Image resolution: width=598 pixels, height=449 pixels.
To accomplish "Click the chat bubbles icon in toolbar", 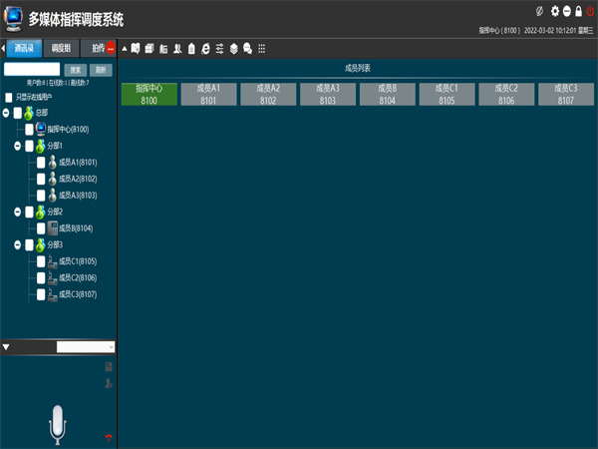I will coord(247,48).
